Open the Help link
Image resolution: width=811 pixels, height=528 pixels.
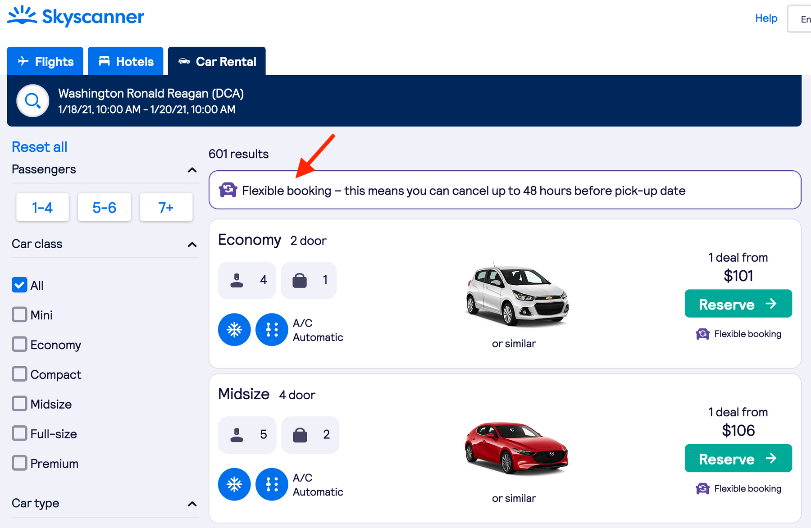pyautogui.click(x=766, y=18)
